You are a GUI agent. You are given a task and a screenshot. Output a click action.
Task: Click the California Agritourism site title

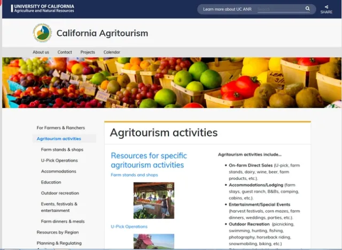coord(102,33)
